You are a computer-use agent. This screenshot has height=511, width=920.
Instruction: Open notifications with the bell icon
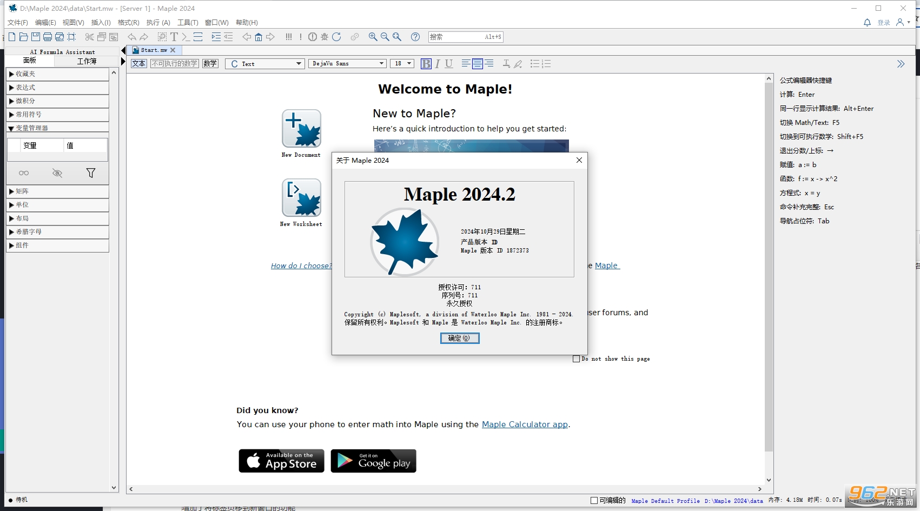point(868,23)
